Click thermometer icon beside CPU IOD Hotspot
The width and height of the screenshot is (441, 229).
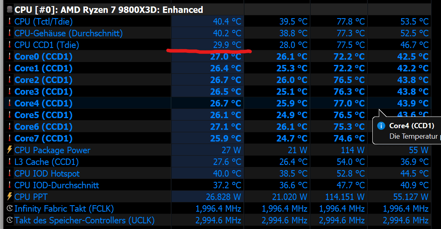(x=10, y=173)
